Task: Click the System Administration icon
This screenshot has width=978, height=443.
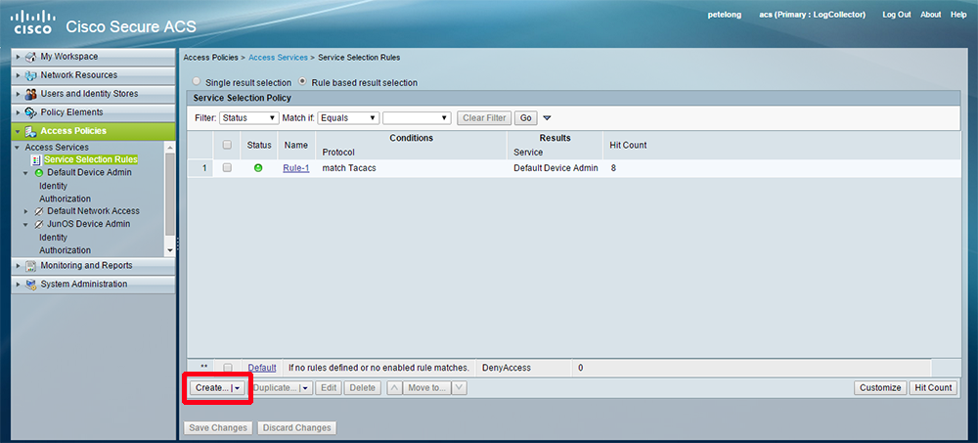Action: (x=30, y=285)
